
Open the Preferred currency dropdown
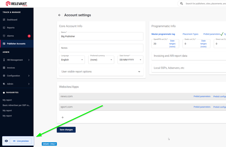coord(101,60)
